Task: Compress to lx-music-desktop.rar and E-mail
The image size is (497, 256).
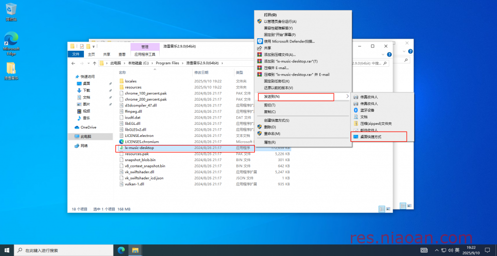Action: [x=297, y=75]
